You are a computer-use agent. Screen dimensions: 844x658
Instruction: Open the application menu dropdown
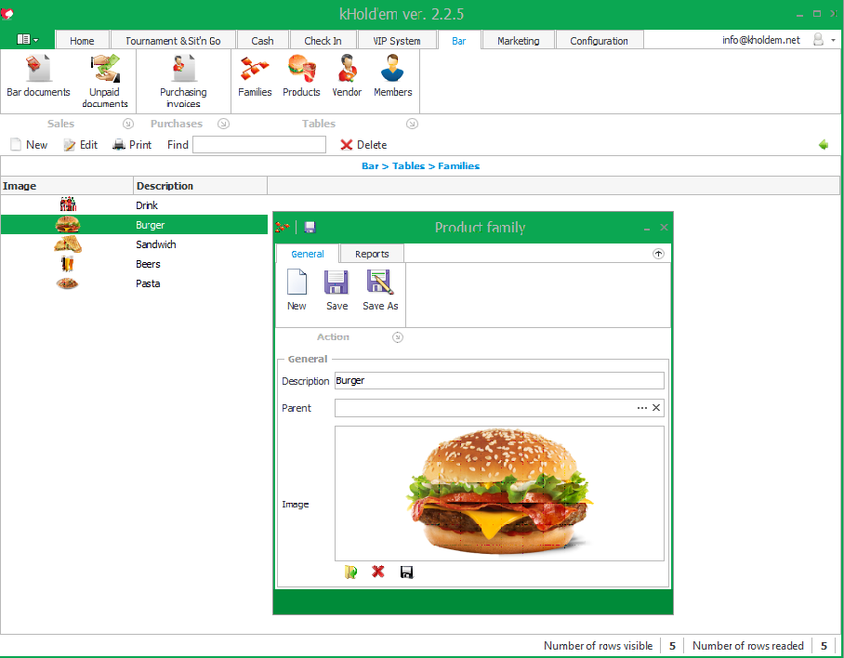pos(28,40)
